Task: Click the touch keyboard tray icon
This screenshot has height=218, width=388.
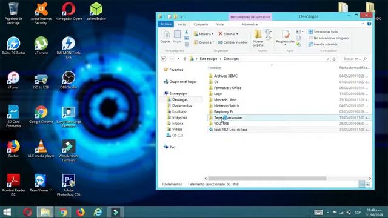Action: click(318, 212)
